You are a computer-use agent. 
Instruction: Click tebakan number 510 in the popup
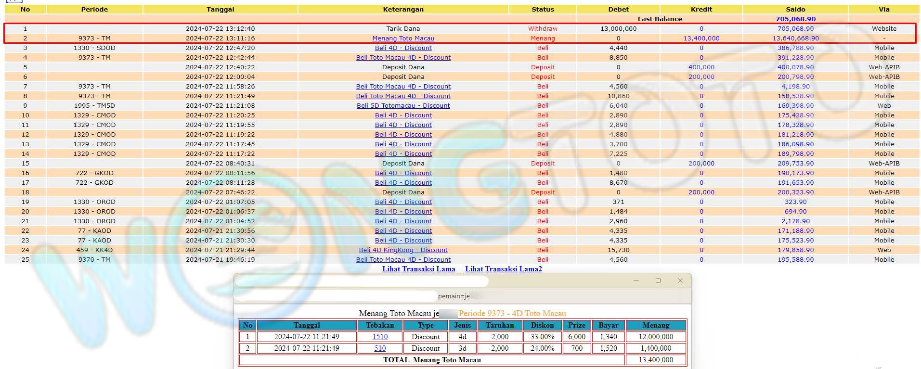coord(380,348)
